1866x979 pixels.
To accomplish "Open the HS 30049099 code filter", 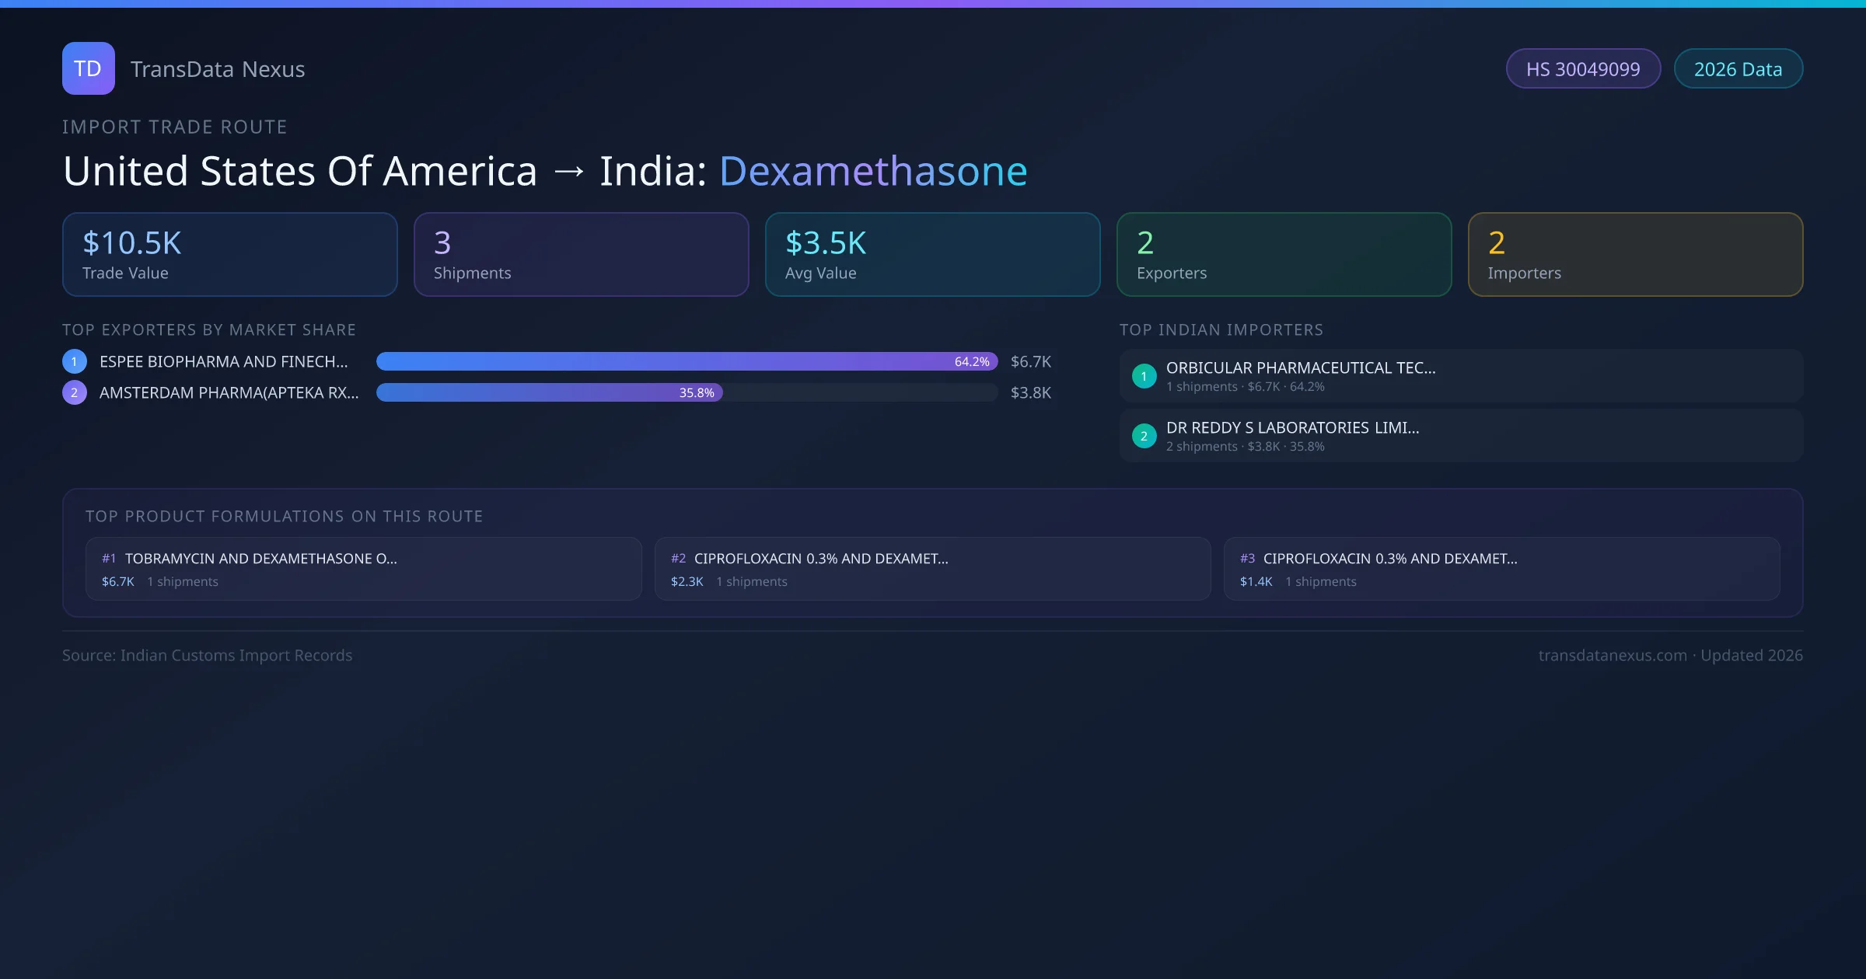I will (1583, 68).
